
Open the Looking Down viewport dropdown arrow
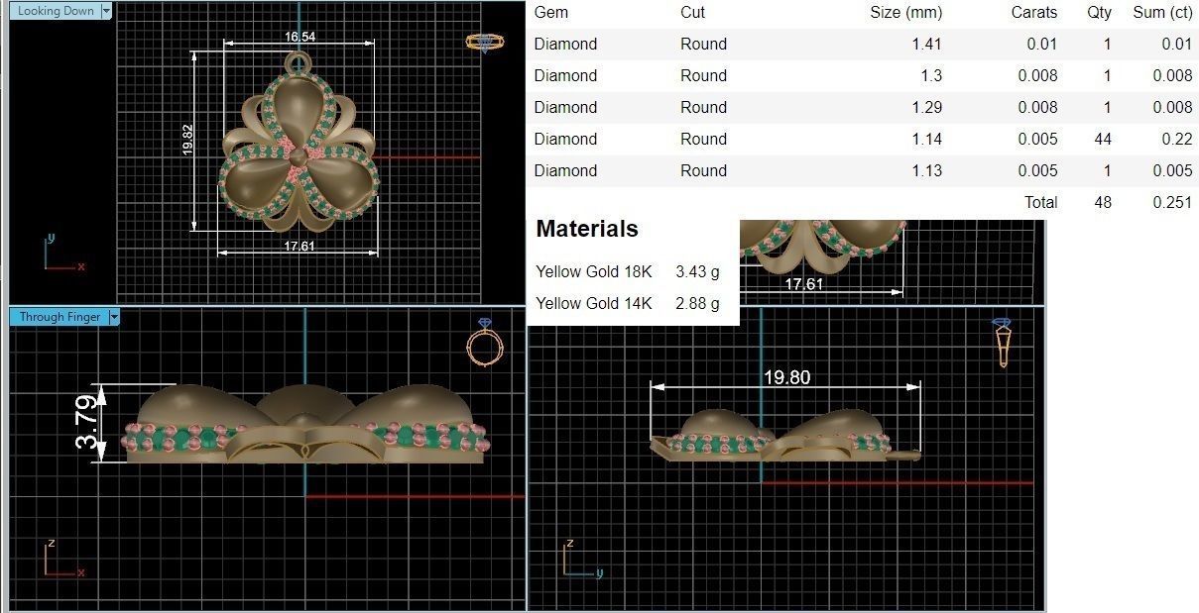tap(106, 11)
